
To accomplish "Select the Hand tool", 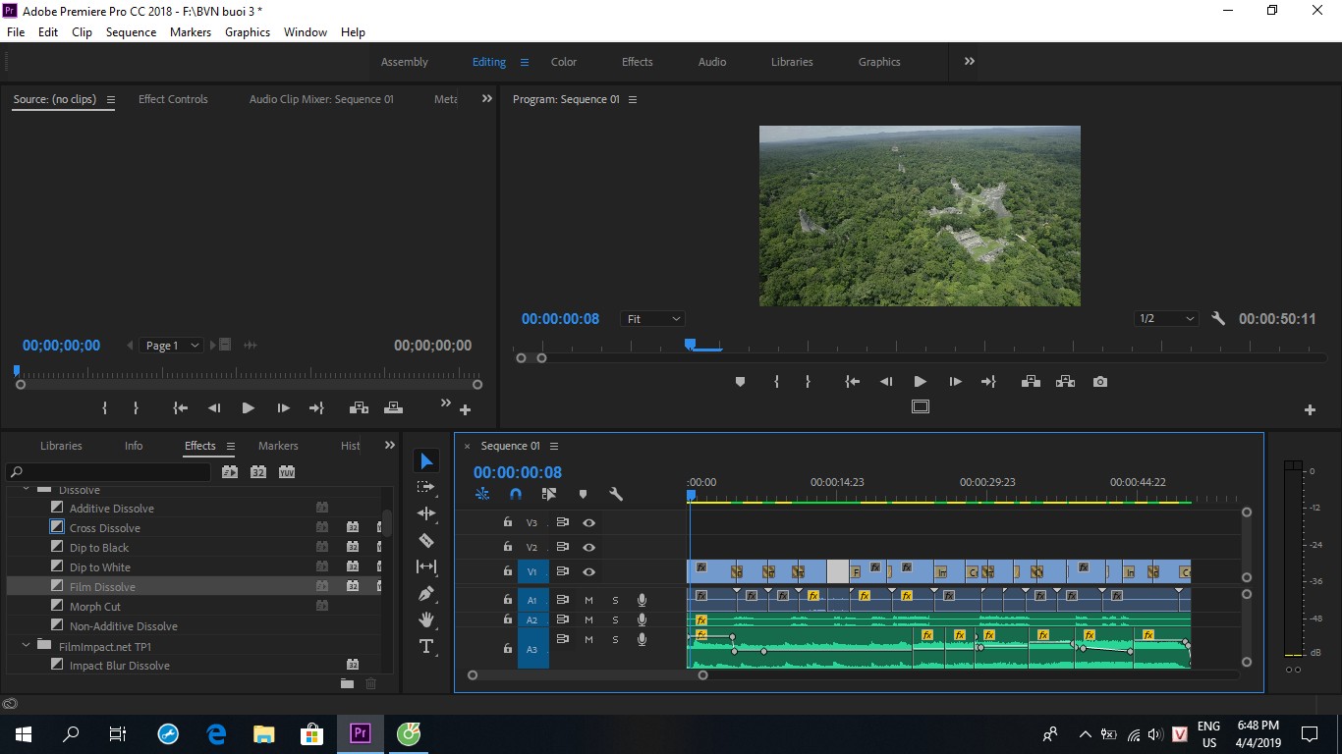I will [426, 619].
